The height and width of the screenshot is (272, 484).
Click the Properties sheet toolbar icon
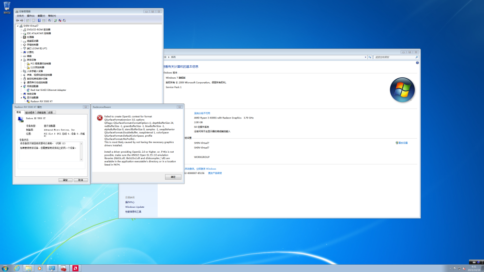(x=33, y=20)
